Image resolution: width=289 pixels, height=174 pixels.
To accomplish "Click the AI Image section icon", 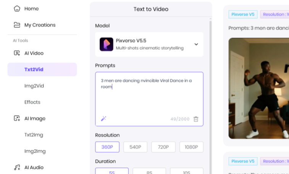I will tap(17, 118).
